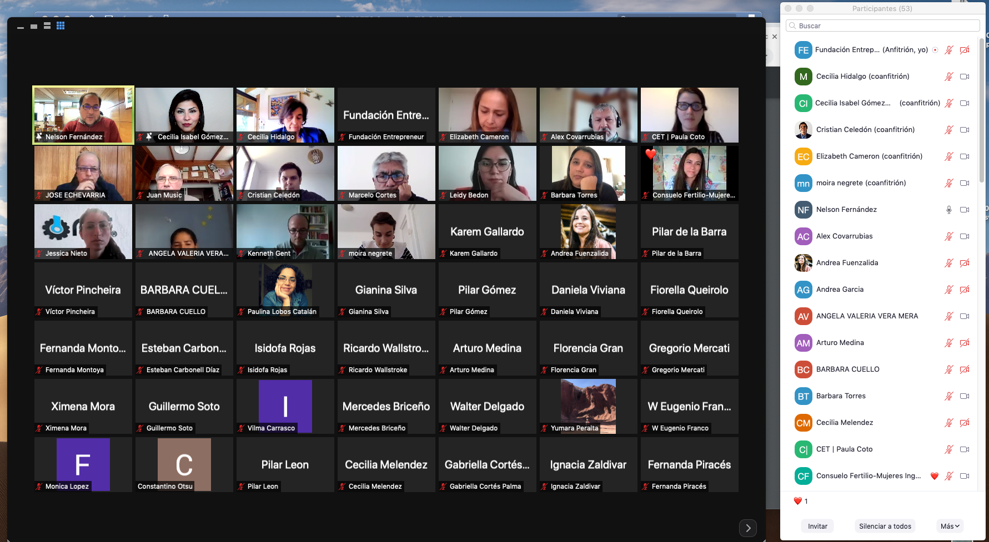Click the participants list scrollbar
The image size is (989, 542).
click(x=982, y=111)
